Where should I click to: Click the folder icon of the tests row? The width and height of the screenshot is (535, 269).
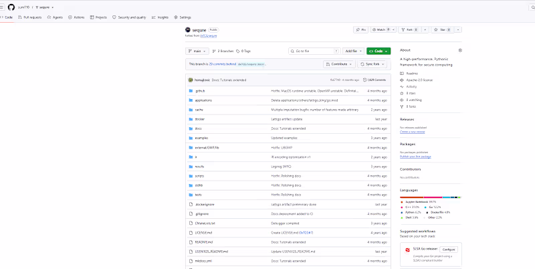(x=191, y=195)
